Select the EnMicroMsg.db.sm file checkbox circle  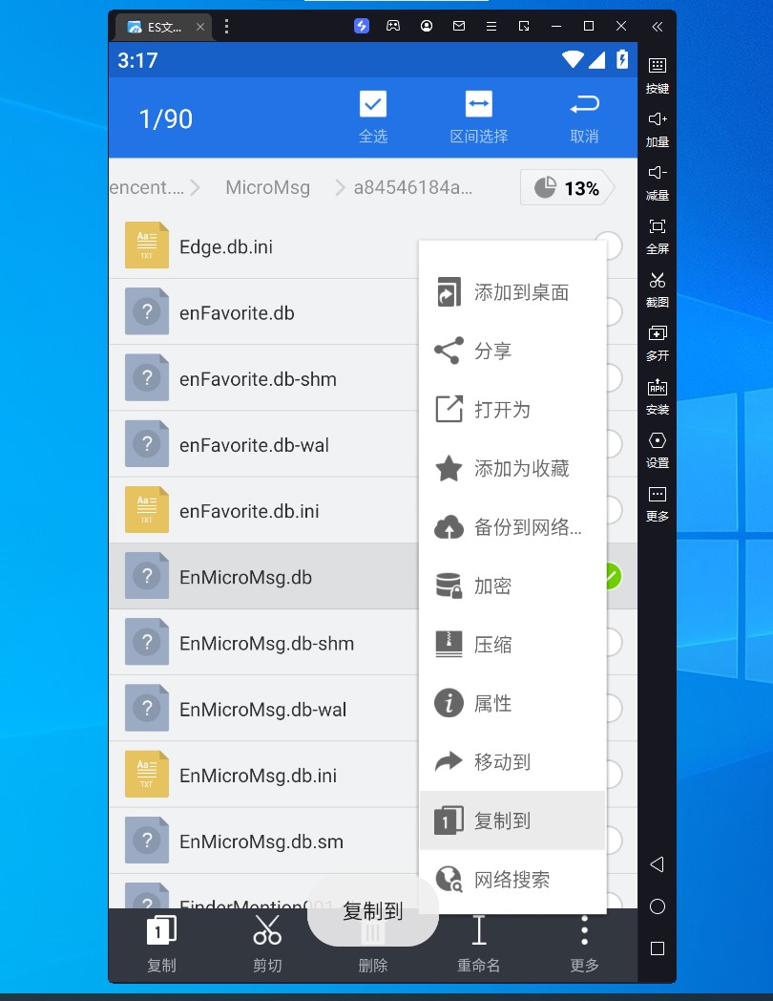(613, 841)
